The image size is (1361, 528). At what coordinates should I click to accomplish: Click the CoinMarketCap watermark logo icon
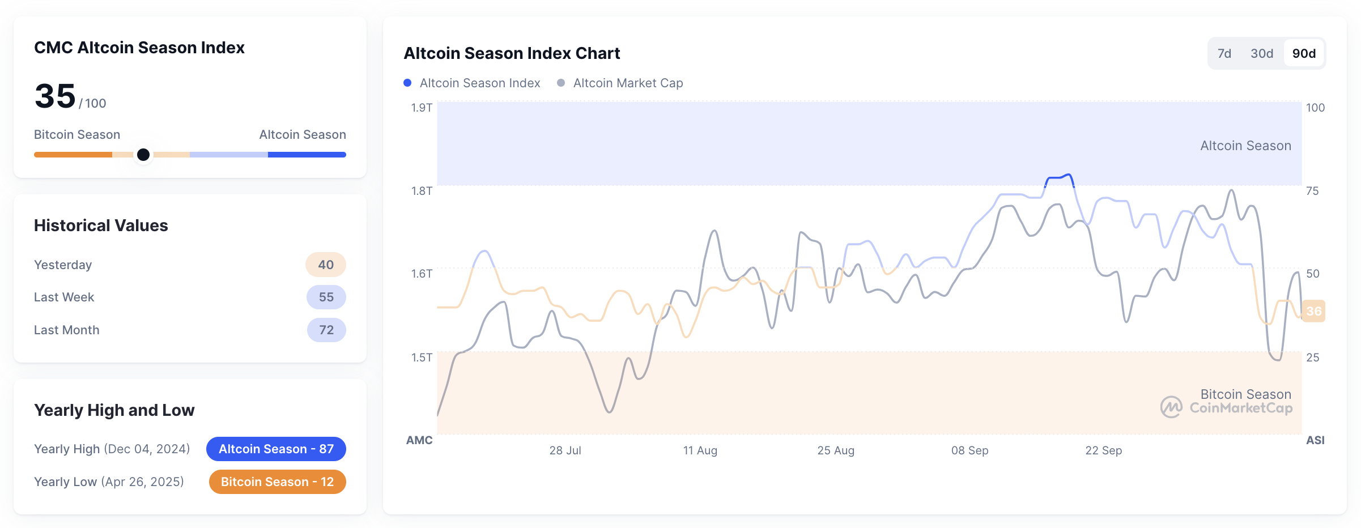pyautogui.click(x=1171, y=407)
